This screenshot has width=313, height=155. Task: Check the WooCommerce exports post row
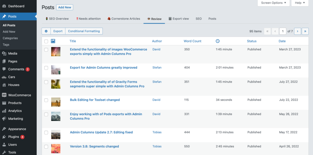pyautogui.click(x=46, y=50)
